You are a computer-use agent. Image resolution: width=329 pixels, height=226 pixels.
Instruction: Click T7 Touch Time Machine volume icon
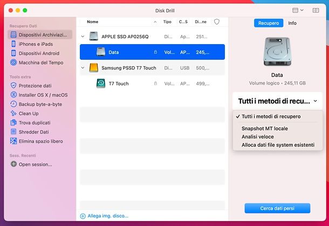pyautogui.click(x=101, y=83)
